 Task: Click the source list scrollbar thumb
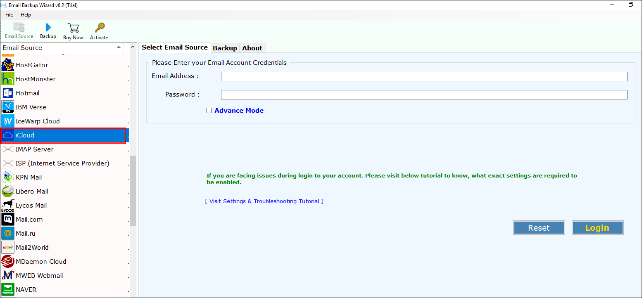133,191
